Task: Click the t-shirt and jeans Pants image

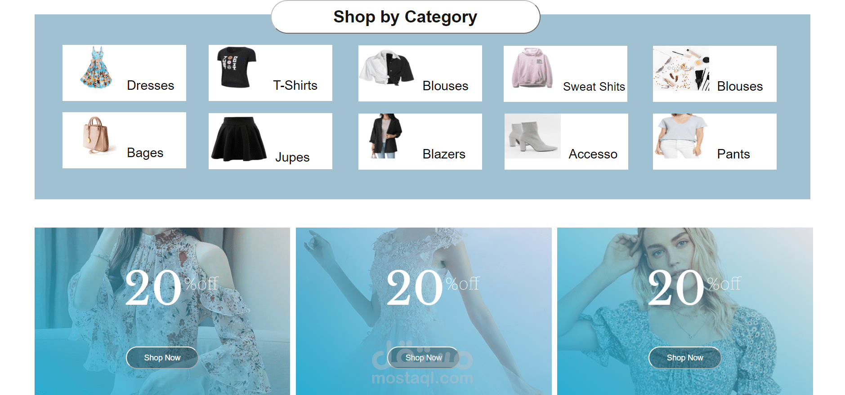Action: click(x=681, y=136)
